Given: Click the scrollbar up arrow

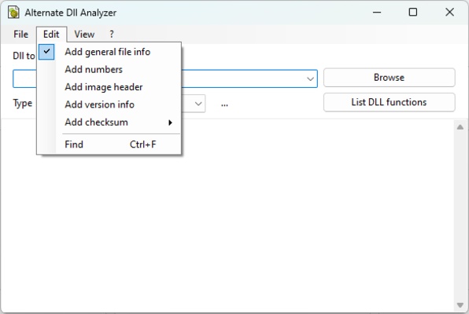Looking at the screenshot, I should point(460,127).
